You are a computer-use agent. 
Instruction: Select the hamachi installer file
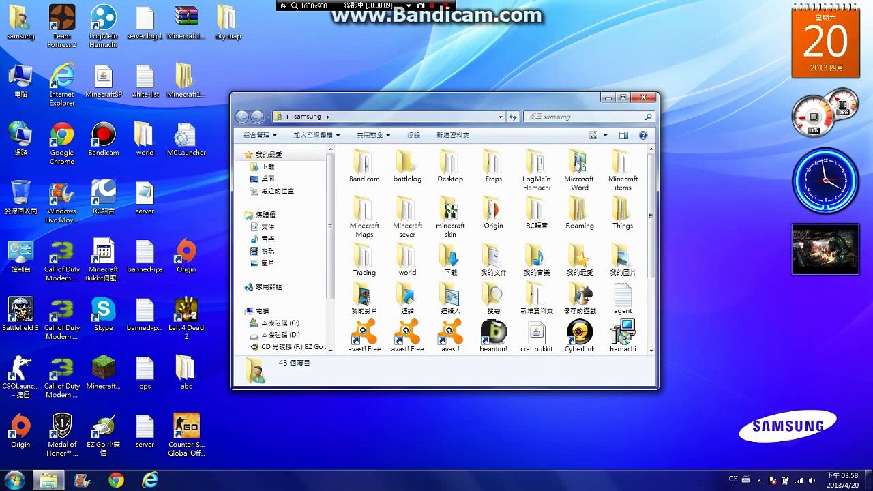click(x=623, y=336)
